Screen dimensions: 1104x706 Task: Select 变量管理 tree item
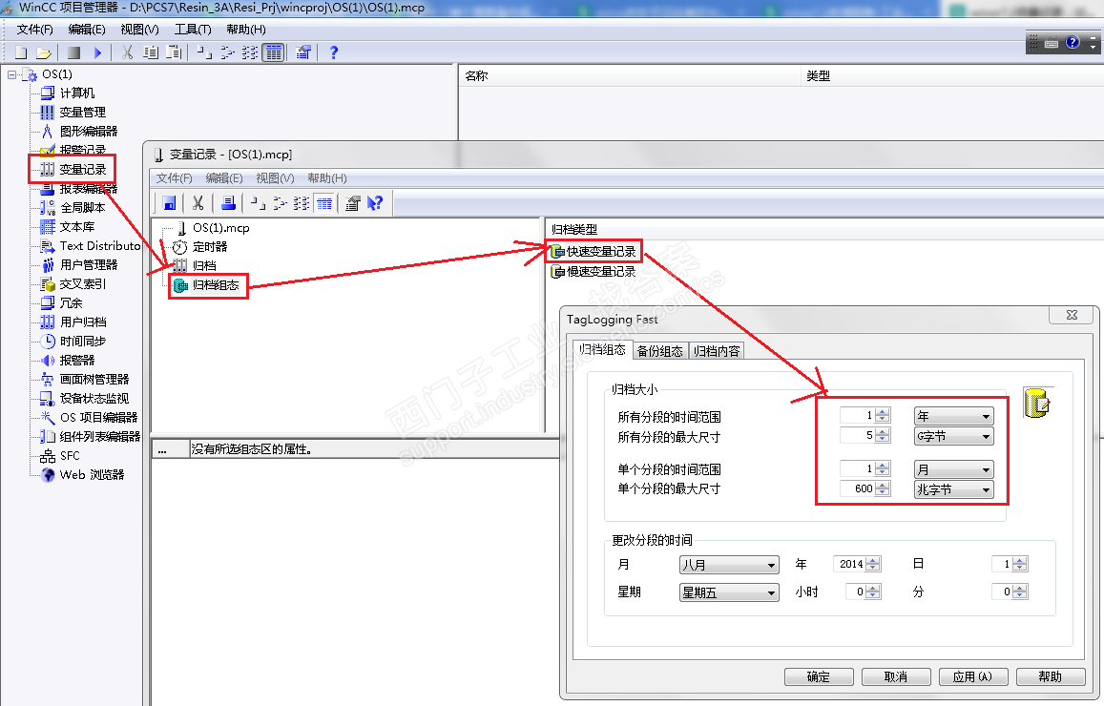[82, 112]
